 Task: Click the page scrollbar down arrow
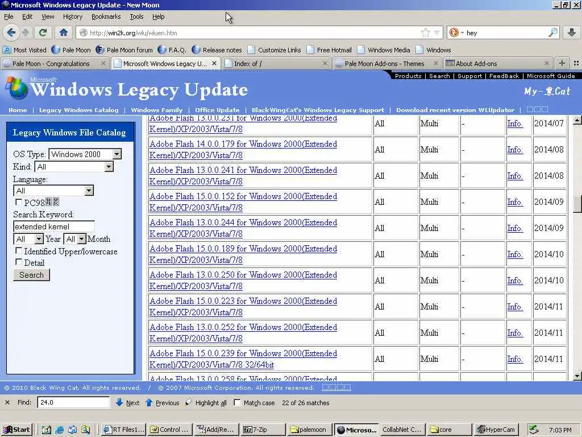[577, 376]
